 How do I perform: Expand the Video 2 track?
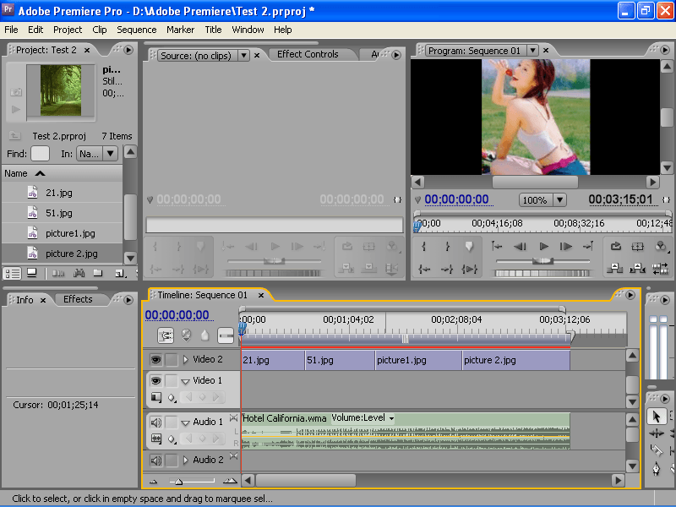[x=186, y=359]
